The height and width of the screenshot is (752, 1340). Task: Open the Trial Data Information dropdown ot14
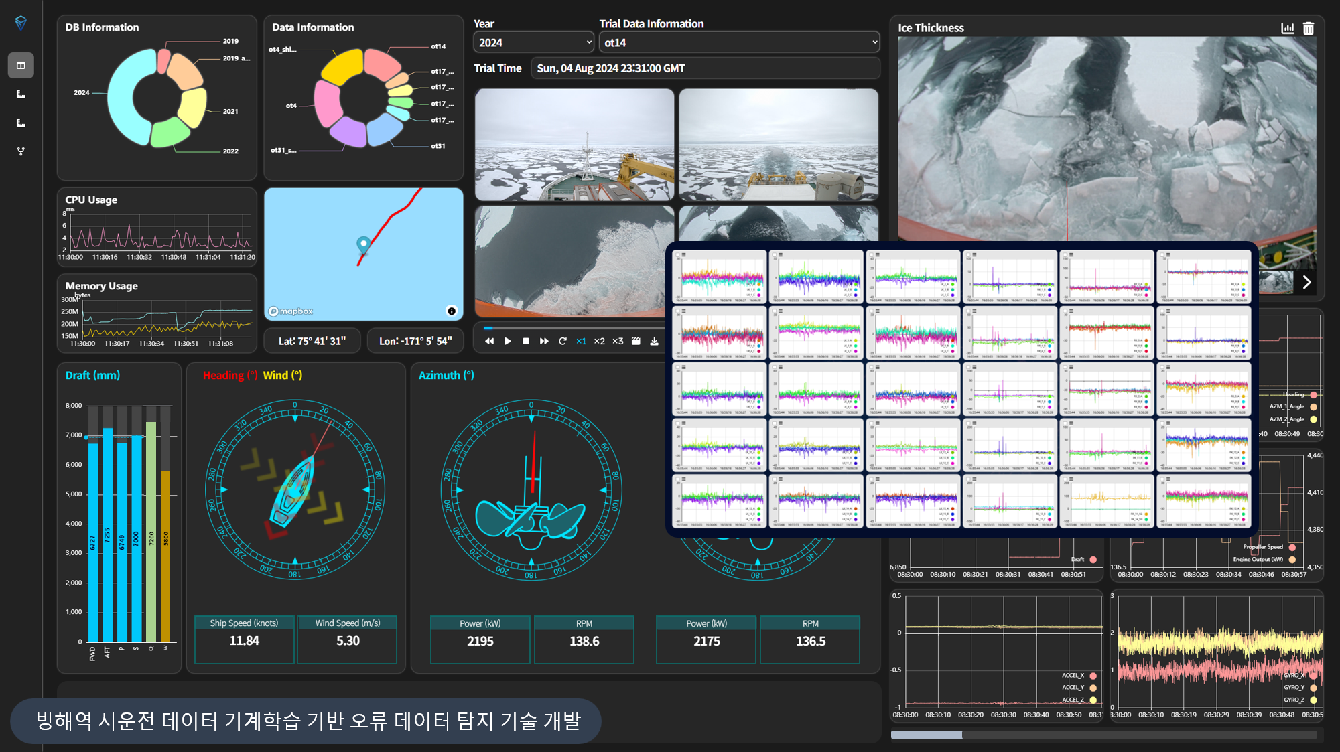coord(739,42)
